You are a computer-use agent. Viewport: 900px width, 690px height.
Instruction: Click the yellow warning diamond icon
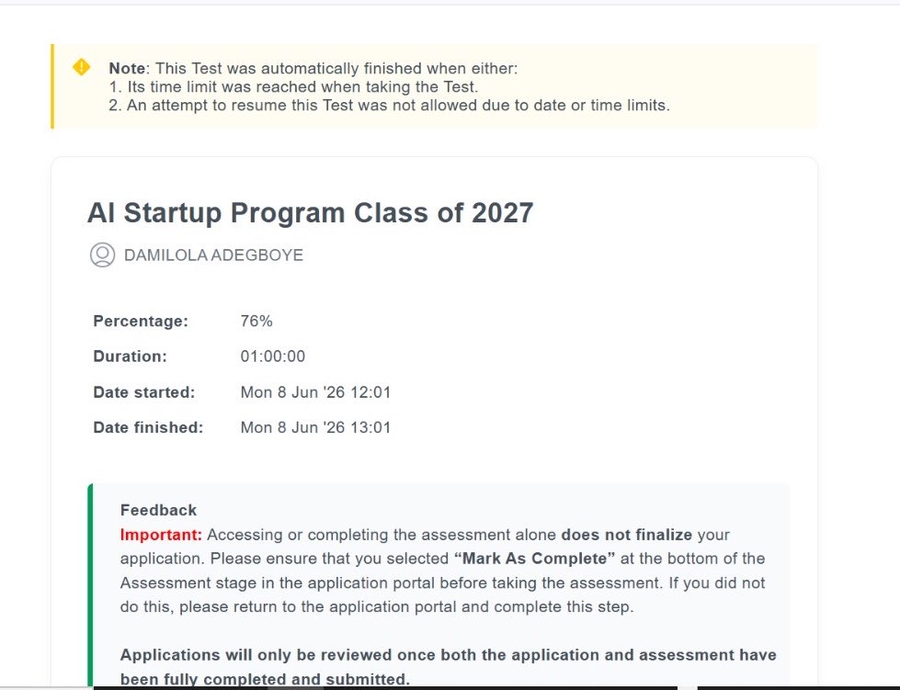pyautogui.click(x=82, y=67)
